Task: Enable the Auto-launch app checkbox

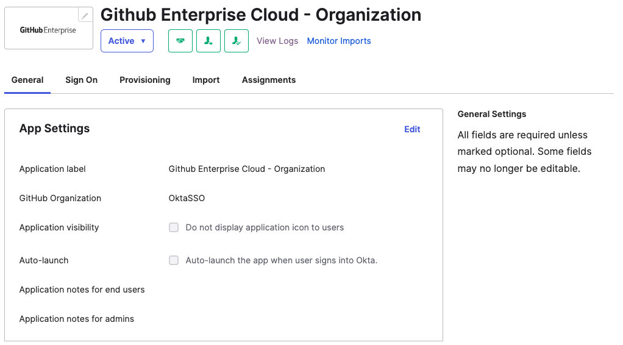Action: [174, 260]
